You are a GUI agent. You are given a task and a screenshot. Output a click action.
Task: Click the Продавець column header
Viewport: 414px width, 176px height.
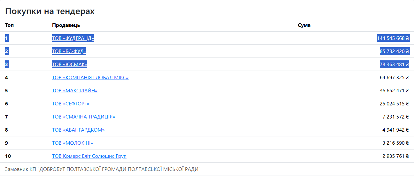66,25
